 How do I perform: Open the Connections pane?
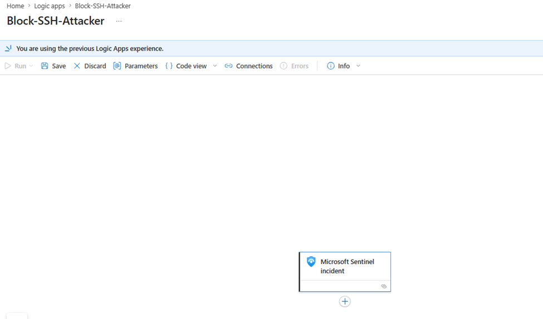pos(254,66)
